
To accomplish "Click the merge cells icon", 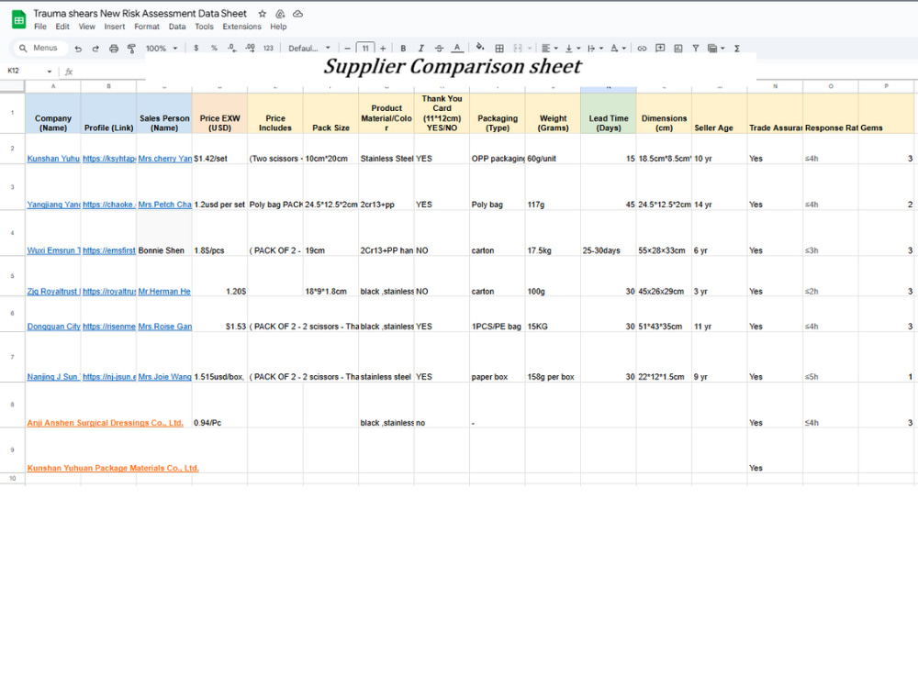I will (518, 49).
